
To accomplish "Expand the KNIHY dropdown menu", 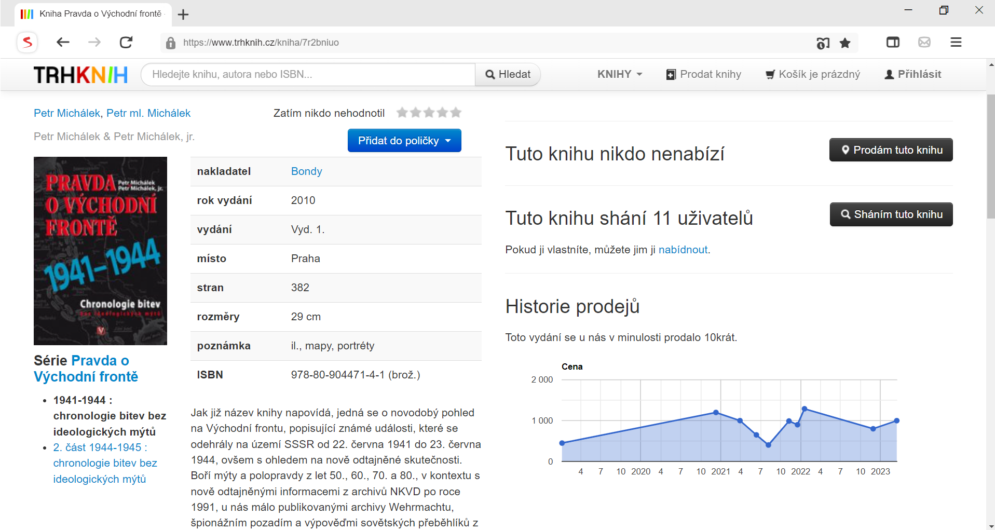I will pos(619,74).
